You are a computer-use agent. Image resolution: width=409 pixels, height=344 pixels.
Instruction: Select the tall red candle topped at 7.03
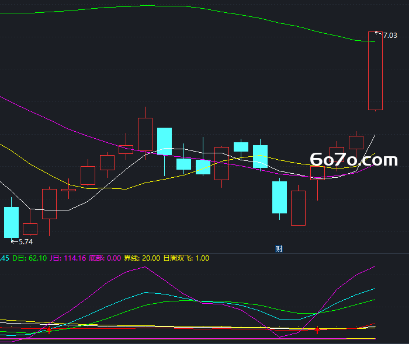(375, 71)
